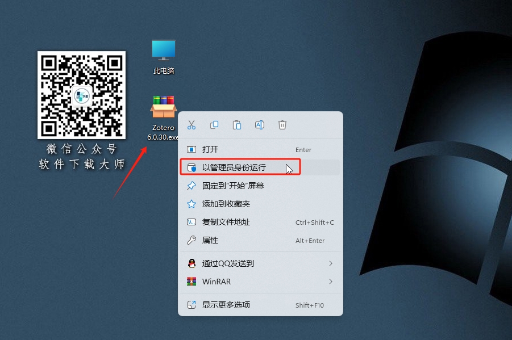This screenshot has height=340, width=512.
Task: Click the Cut icon in context menu
Action: point(192,125)
